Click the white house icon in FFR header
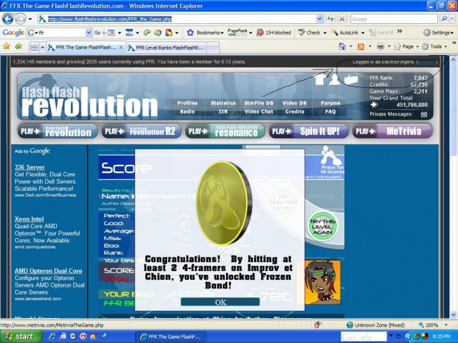Image resolution: width=458 pixels, height=343 pixels. coord(319,79)
